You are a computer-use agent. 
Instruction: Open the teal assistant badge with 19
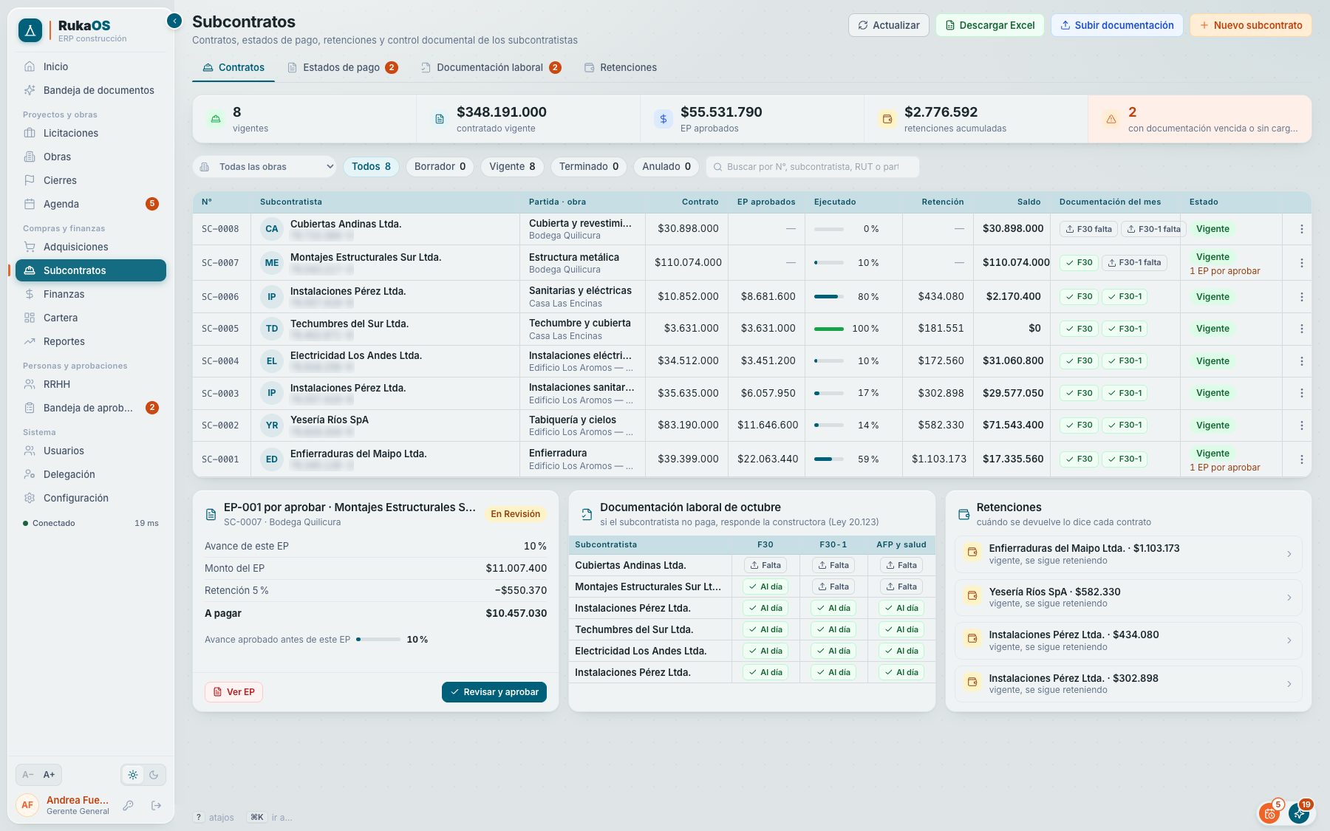point(1300,813)
